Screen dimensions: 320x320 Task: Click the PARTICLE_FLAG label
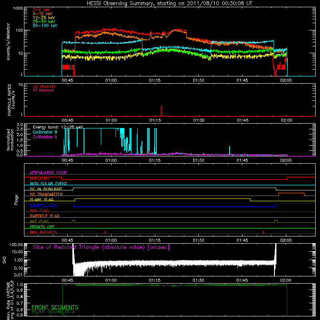(x=45, y=216)
